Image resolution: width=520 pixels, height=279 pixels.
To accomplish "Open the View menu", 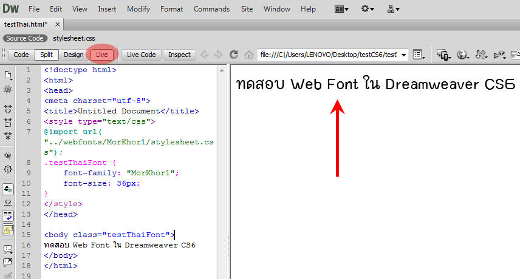I will point(80,9).
